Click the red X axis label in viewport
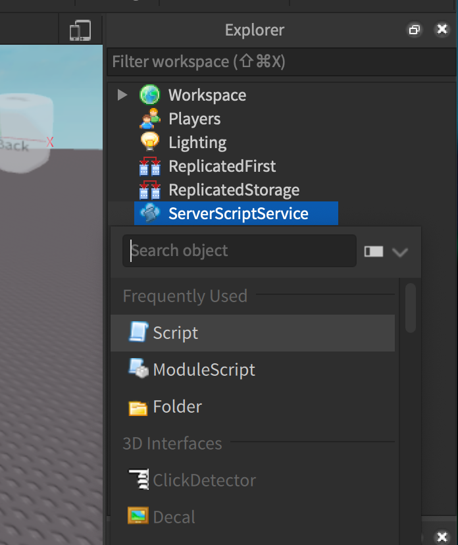This screenshot has width=458, height=545. (x=50, y=142)
